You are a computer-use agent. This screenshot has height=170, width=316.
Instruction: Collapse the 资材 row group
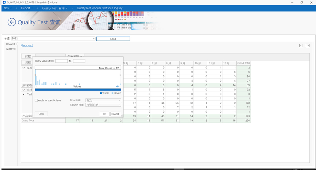coord(24,90)
